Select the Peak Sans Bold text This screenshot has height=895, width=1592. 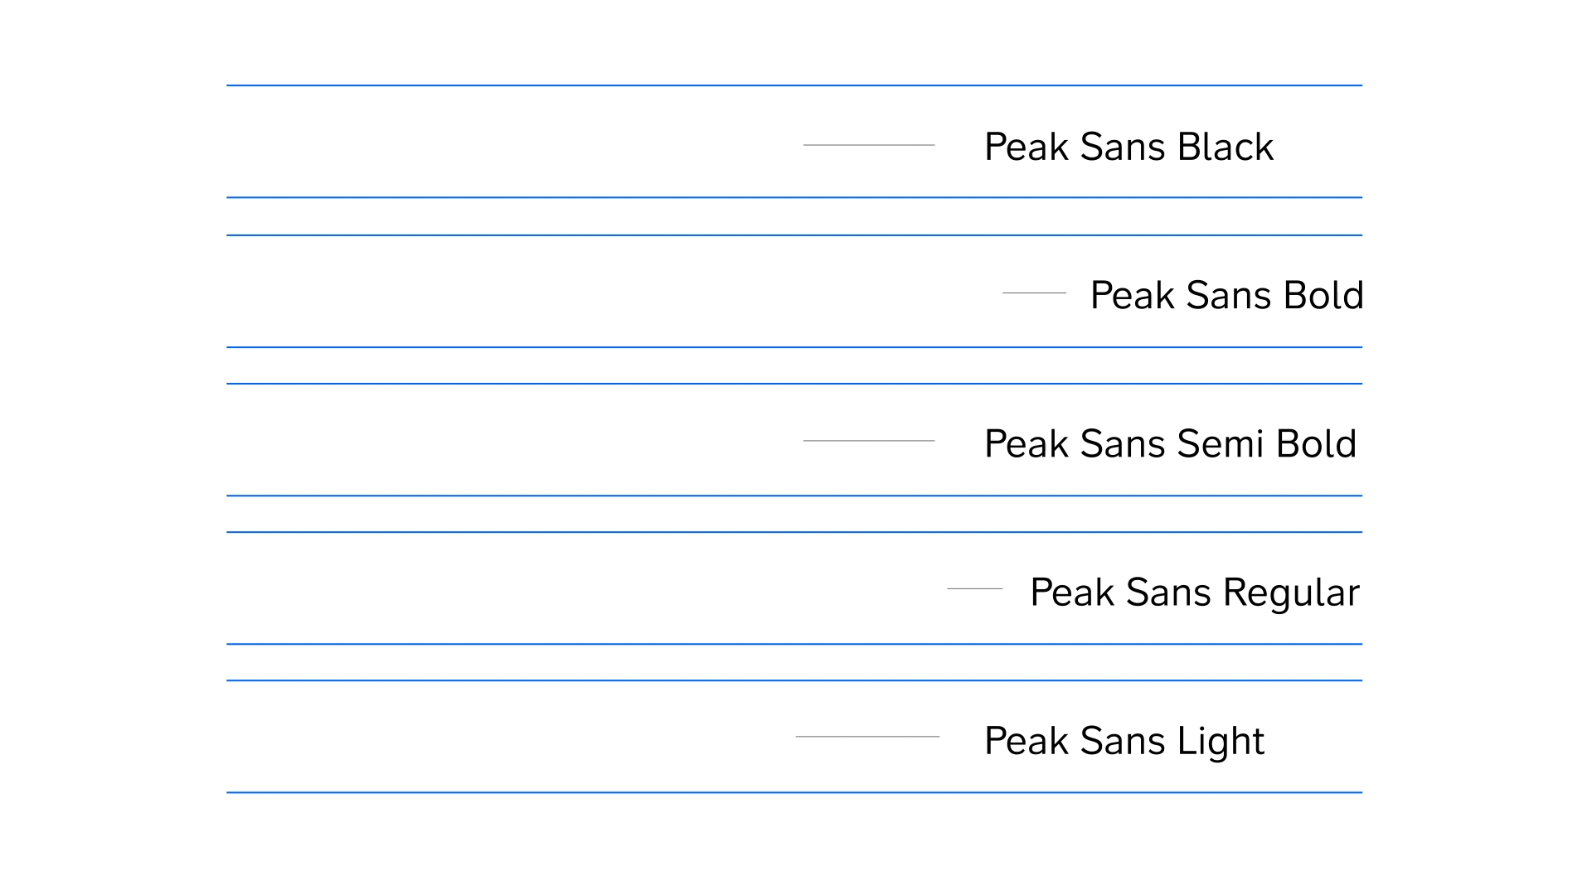[x=1226, y=295]
